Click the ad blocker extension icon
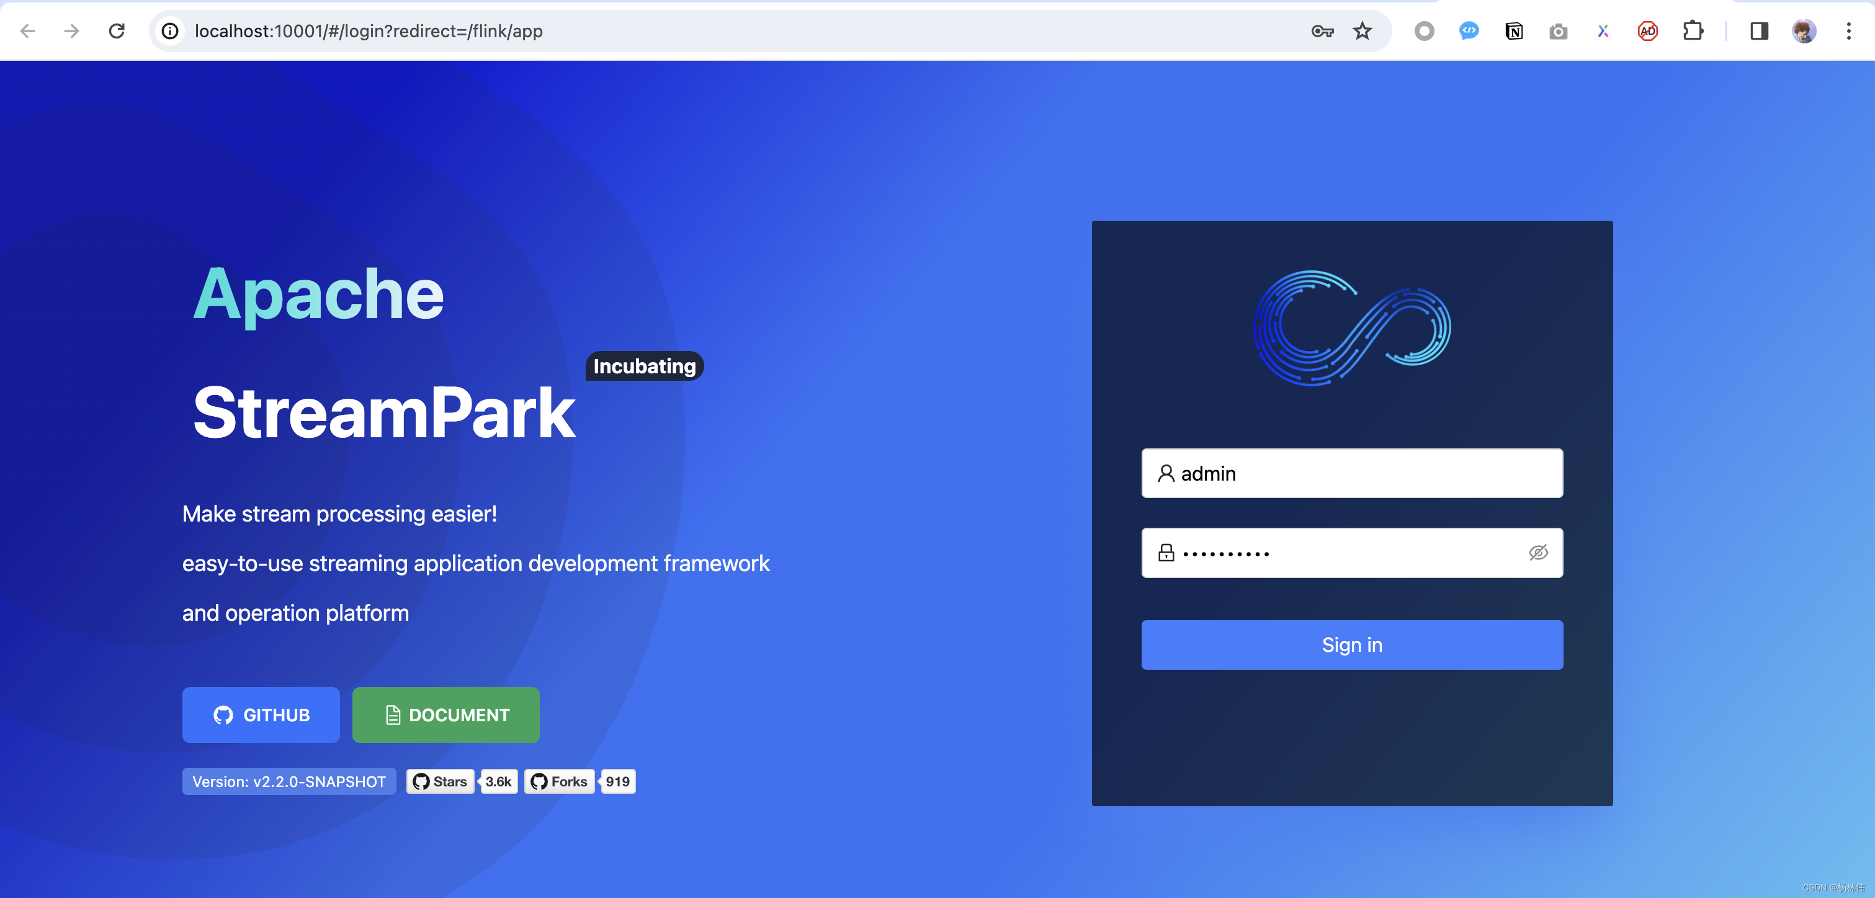Image resolution: width=1875 pixels, height=898 pixels. pyautogui.click(x=1647, y=31)
